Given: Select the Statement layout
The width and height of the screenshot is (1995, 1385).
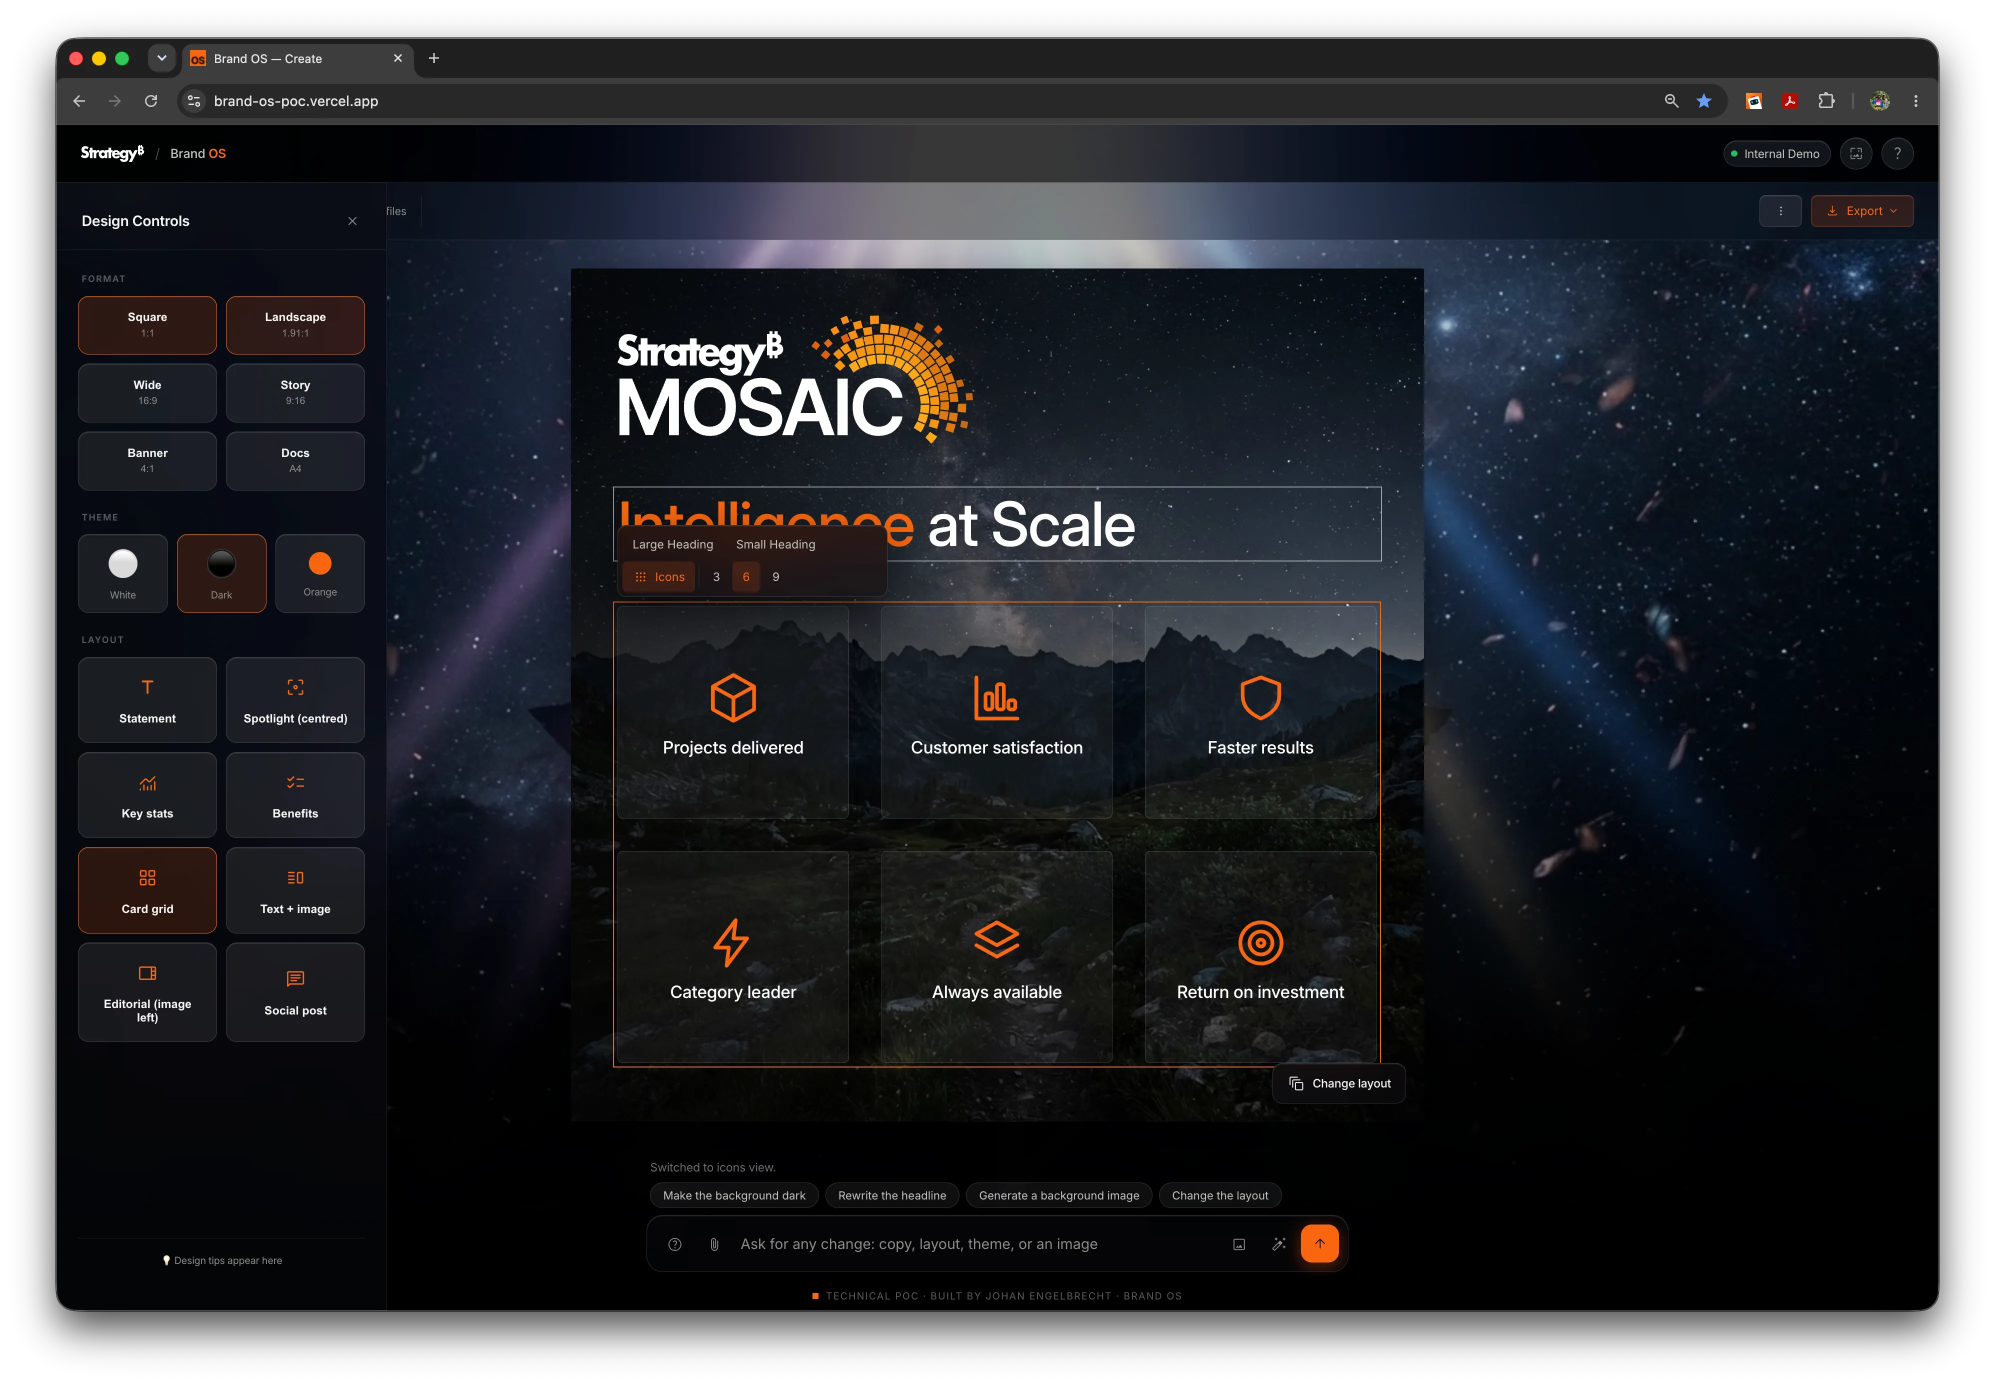Looking at the screenshot, I should [147, 700].
